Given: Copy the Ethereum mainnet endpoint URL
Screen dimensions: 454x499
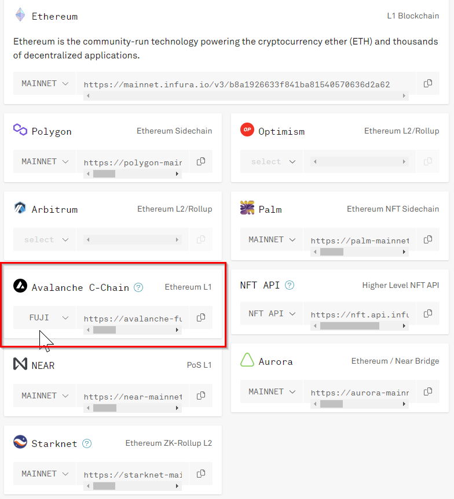Looking at the screenshot, I should pyautogui.click(x=428, y=83).
